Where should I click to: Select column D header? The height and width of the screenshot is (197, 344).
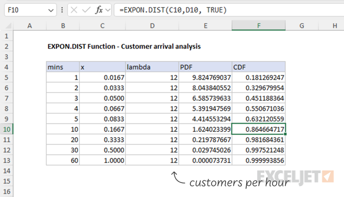pos(152,26)
